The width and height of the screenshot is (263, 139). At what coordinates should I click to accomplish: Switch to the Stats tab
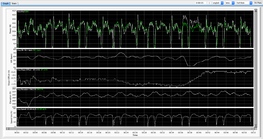(14, 3)
